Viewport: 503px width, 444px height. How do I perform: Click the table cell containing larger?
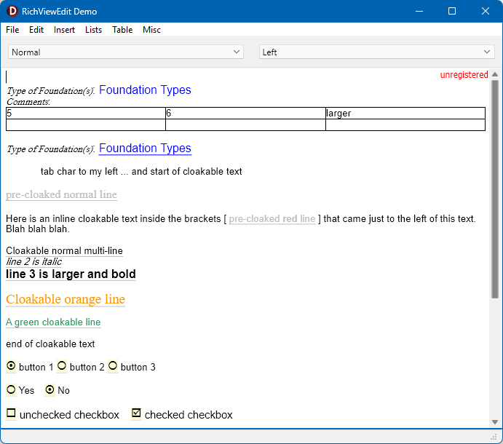click(x=405, y=114)
